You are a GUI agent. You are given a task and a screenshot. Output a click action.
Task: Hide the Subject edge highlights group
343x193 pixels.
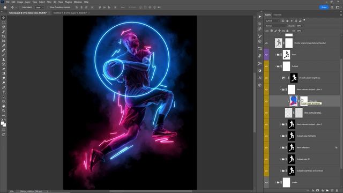(266, 136)
